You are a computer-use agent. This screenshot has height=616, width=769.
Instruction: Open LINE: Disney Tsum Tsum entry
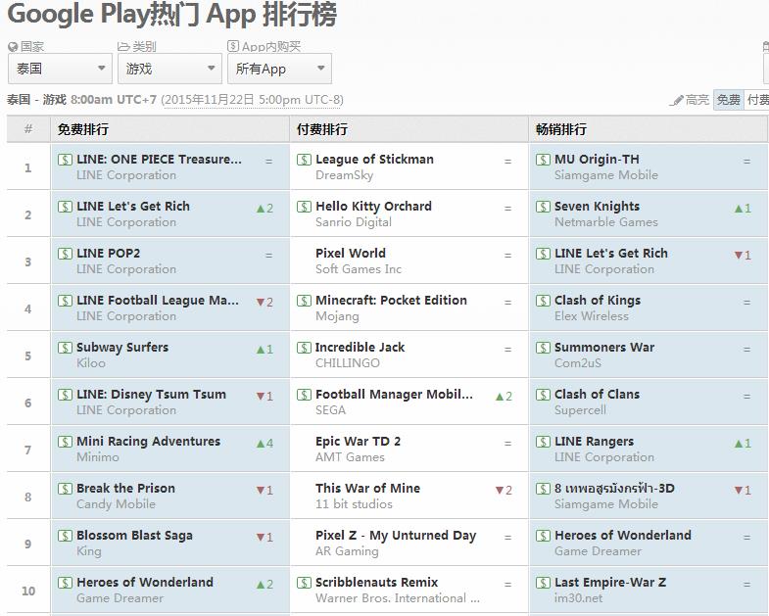pyautogui.click(x=151, y=395)
